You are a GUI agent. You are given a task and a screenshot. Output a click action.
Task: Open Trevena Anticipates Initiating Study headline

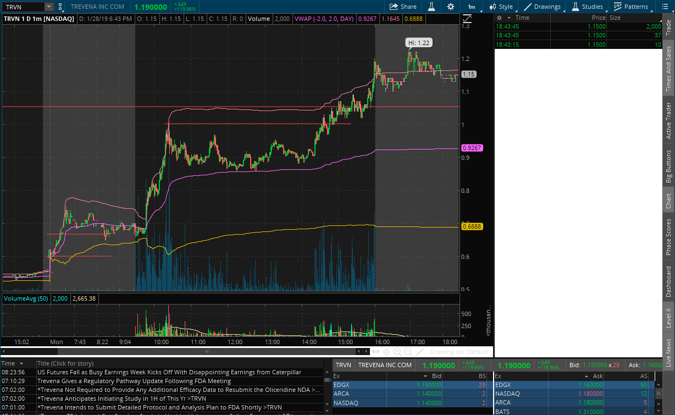click(122, 399)
